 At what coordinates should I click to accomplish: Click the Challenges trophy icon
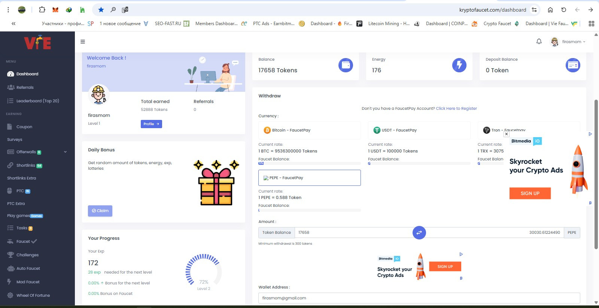10,255
